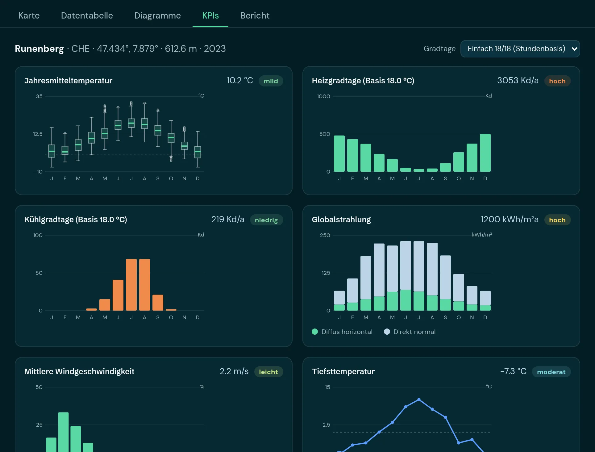This screenshot has width=595, height=452.
Task: Click the '219 Kd/a' value
Action: 228,220
